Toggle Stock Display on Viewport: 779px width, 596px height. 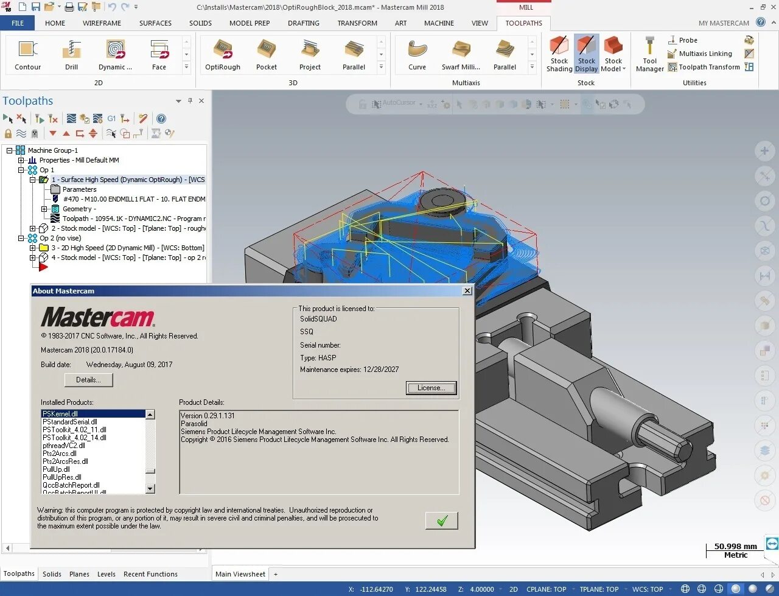pos(586,54)
